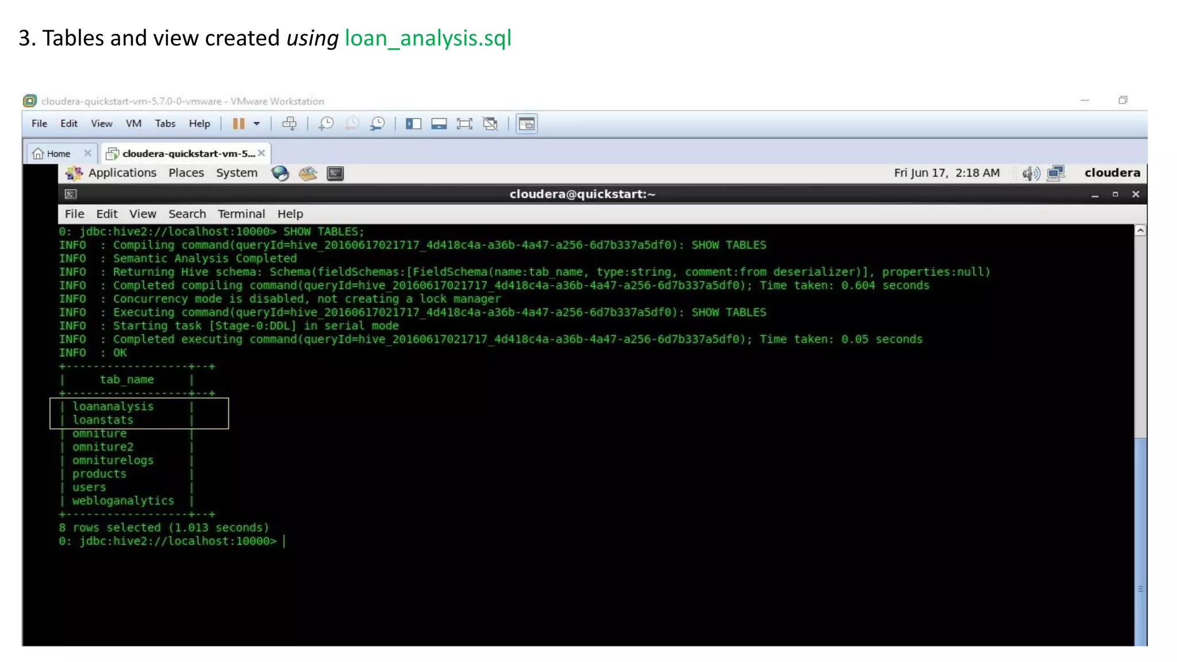Switch to Unity mode icon

pyautogui.click(x=490, y=124)
